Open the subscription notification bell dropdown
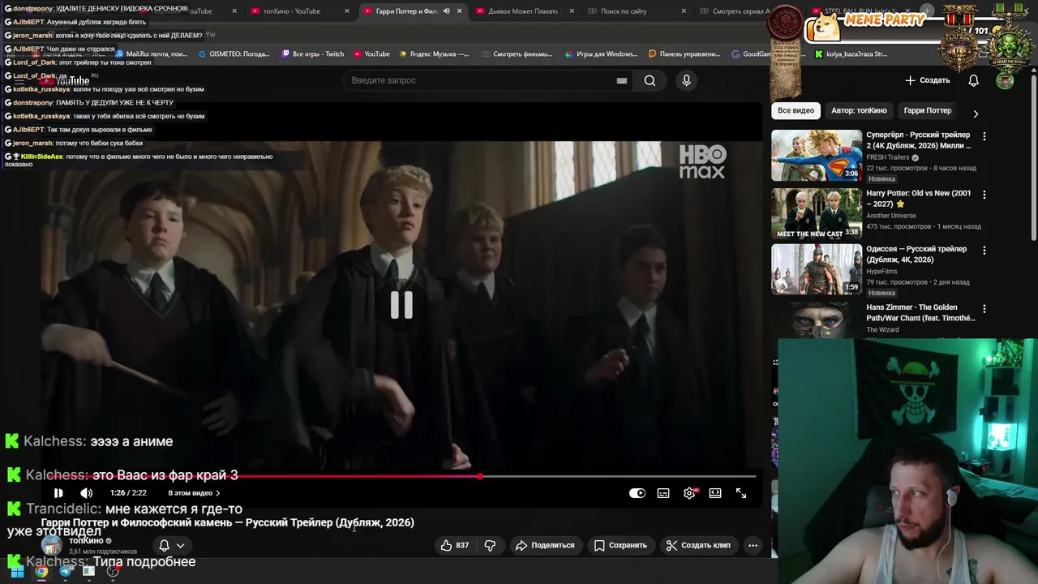 171,545
